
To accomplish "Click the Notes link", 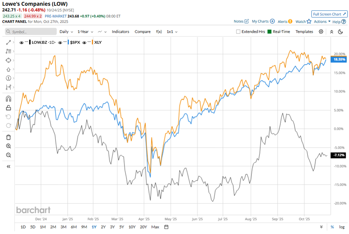I will coord(238,21).
